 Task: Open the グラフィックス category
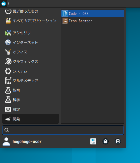(31, 62)
